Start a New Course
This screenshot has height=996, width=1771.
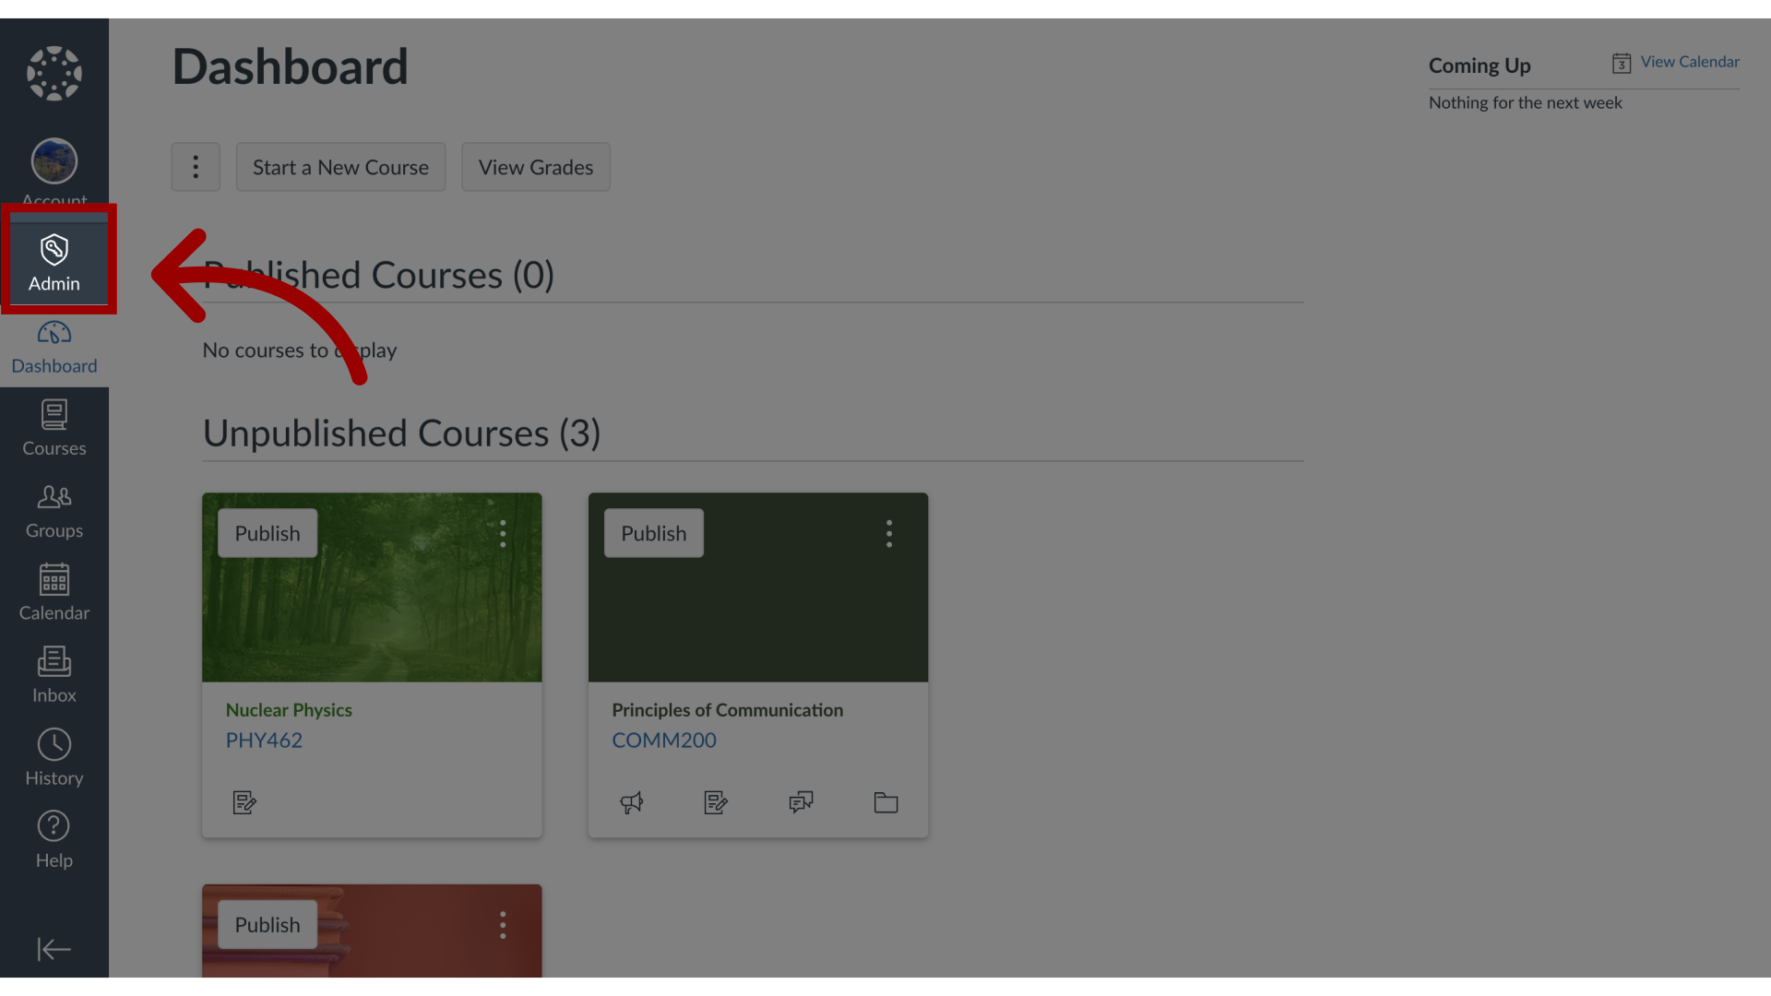(340, 167)
